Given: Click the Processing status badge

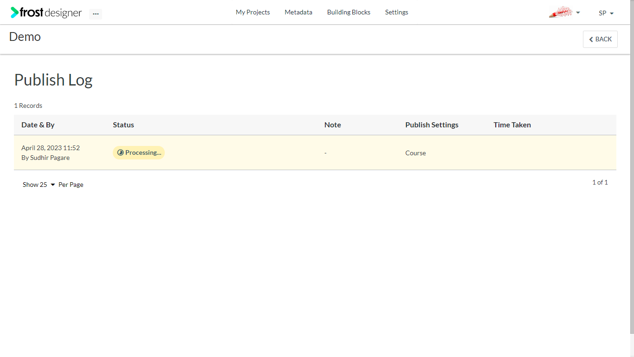Looking at the screenshot, I should point(139,152).
